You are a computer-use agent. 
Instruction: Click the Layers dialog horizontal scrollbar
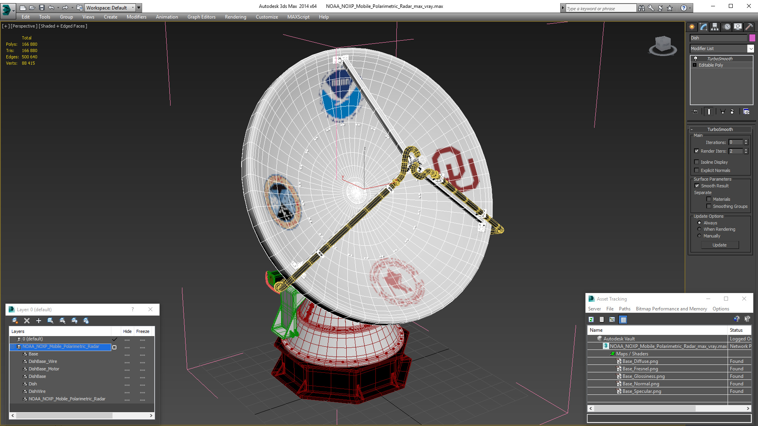82,415
